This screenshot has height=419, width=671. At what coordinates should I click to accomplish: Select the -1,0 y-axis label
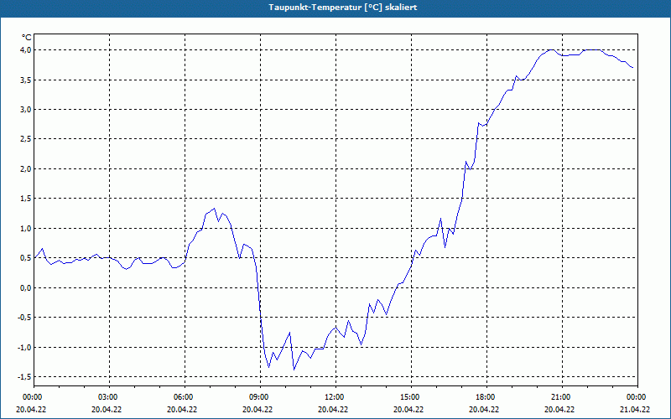(25, 347)
